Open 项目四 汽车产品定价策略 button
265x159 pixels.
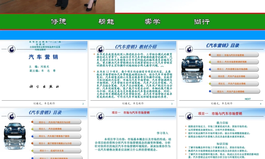[x=234, y=76]
